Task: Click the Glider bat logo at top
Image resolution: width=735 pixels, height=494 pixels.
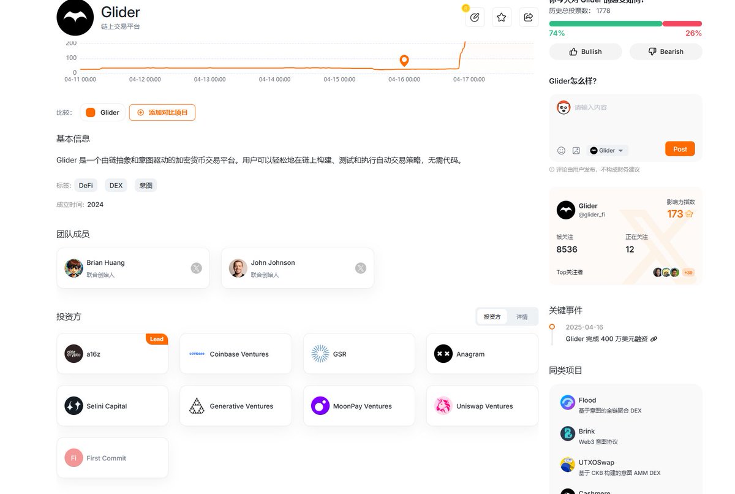Action: 75,17
